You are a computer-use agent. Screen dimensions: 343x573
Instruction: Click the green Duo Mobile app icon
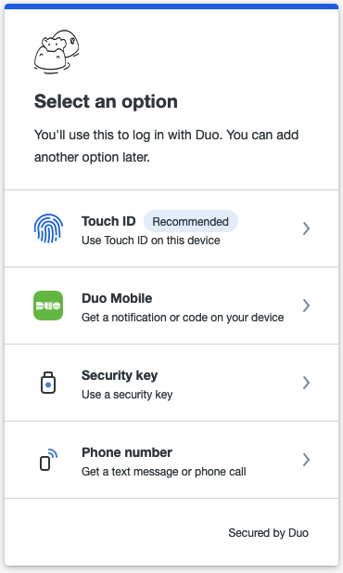click(48, 306)
